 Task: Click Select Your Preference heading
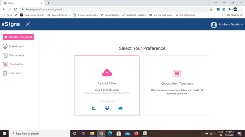[x=142, y=48]
